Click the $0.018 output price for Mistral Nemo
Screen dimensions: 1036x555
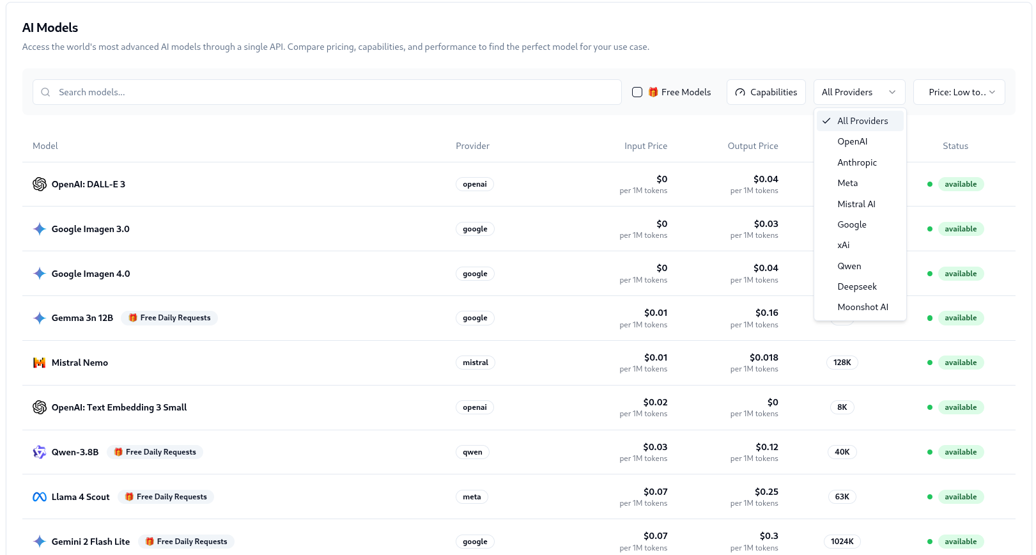[764, 357]
